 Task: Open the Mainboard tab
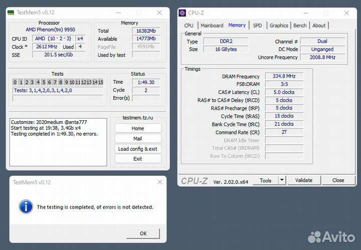212,26
